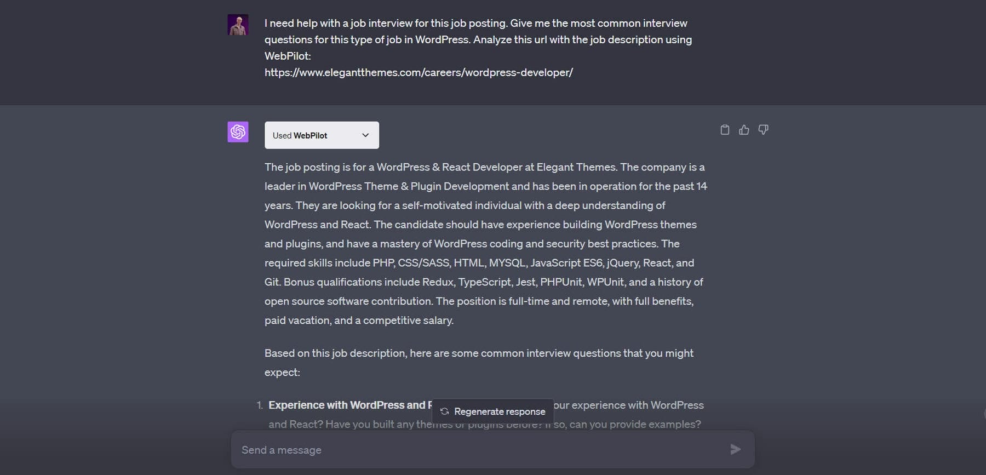Click the chevron beside Used WebPilot
The image size is (986, 475).
(365, 135)
